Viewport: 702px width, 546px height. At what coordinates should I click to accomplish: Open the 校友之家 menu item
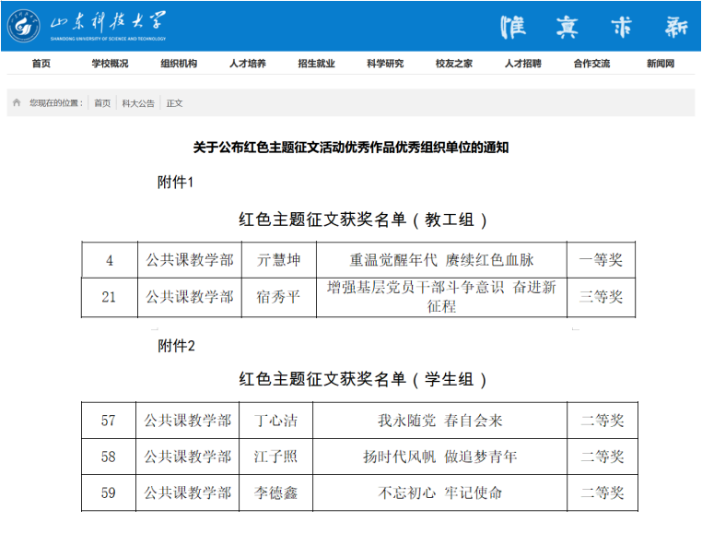click(x=454, y=64)
